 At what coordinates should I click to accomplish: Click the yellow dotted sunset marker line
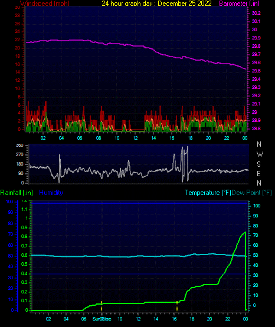point(177,306)
